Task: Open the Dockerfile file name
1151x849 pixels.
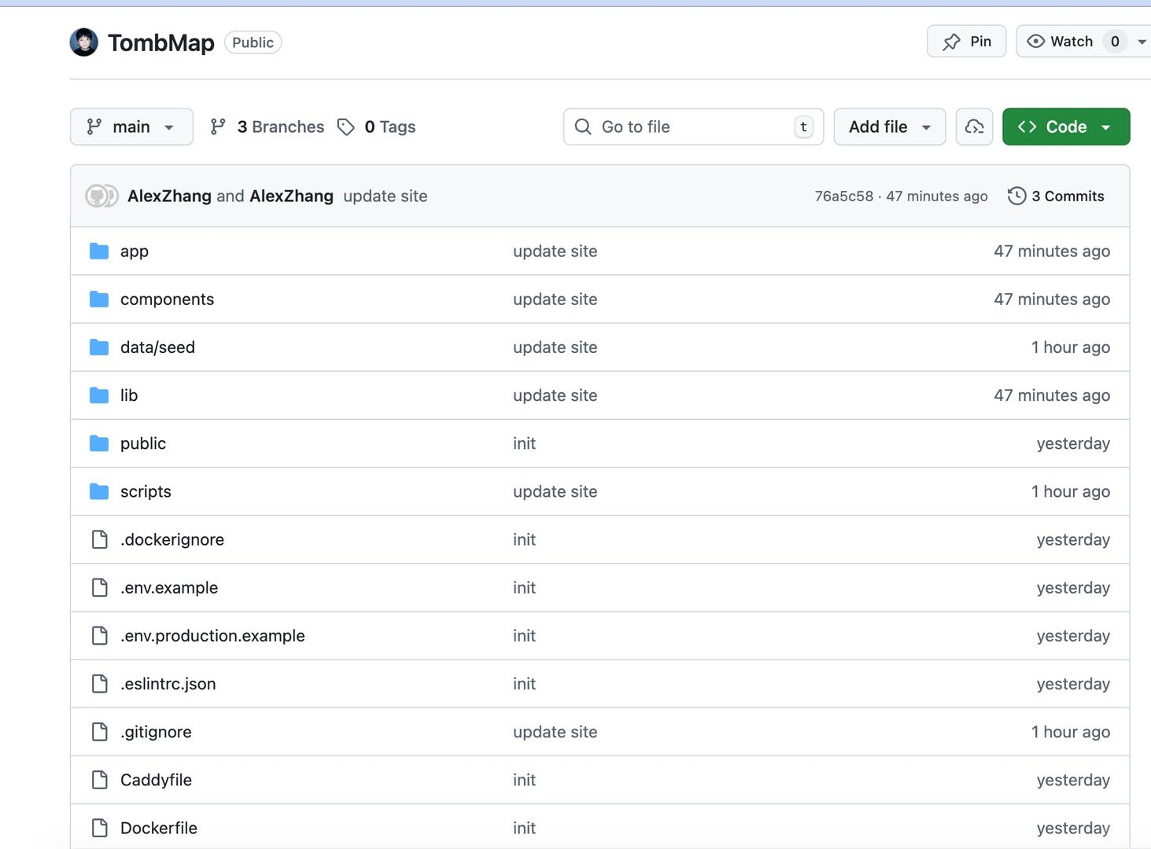Action: click(159, 828)
